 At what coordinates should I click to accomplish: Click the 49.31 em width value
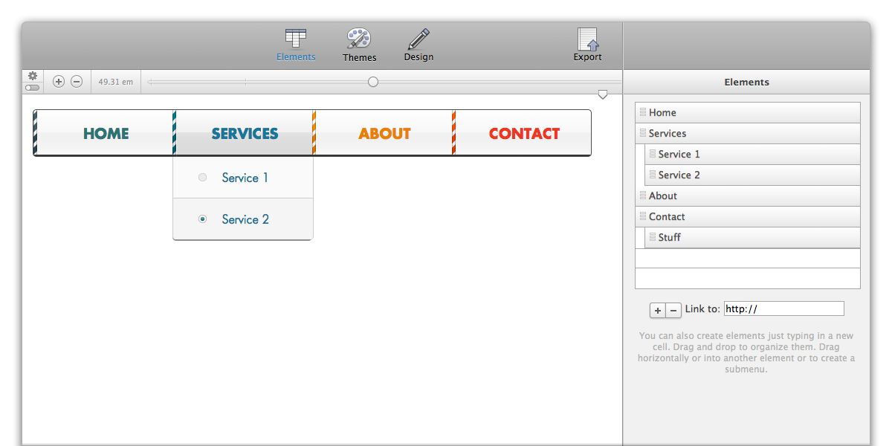pos(116,82)
